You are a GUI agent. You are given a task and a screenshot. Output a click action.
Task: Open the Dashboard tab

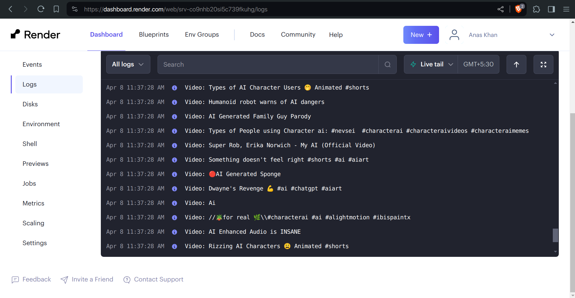(106, 35)
